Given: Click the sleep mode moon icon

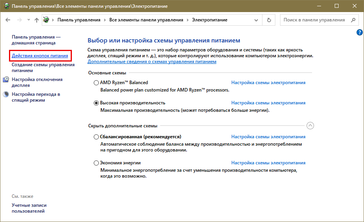Looking at the screenshot, I should [x=6, y=94].
